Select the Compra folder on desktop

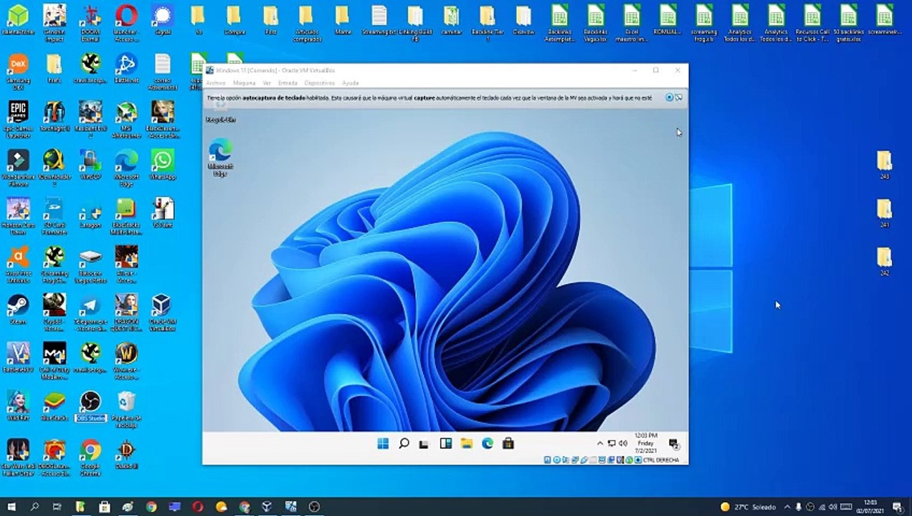tap(234, 19)
